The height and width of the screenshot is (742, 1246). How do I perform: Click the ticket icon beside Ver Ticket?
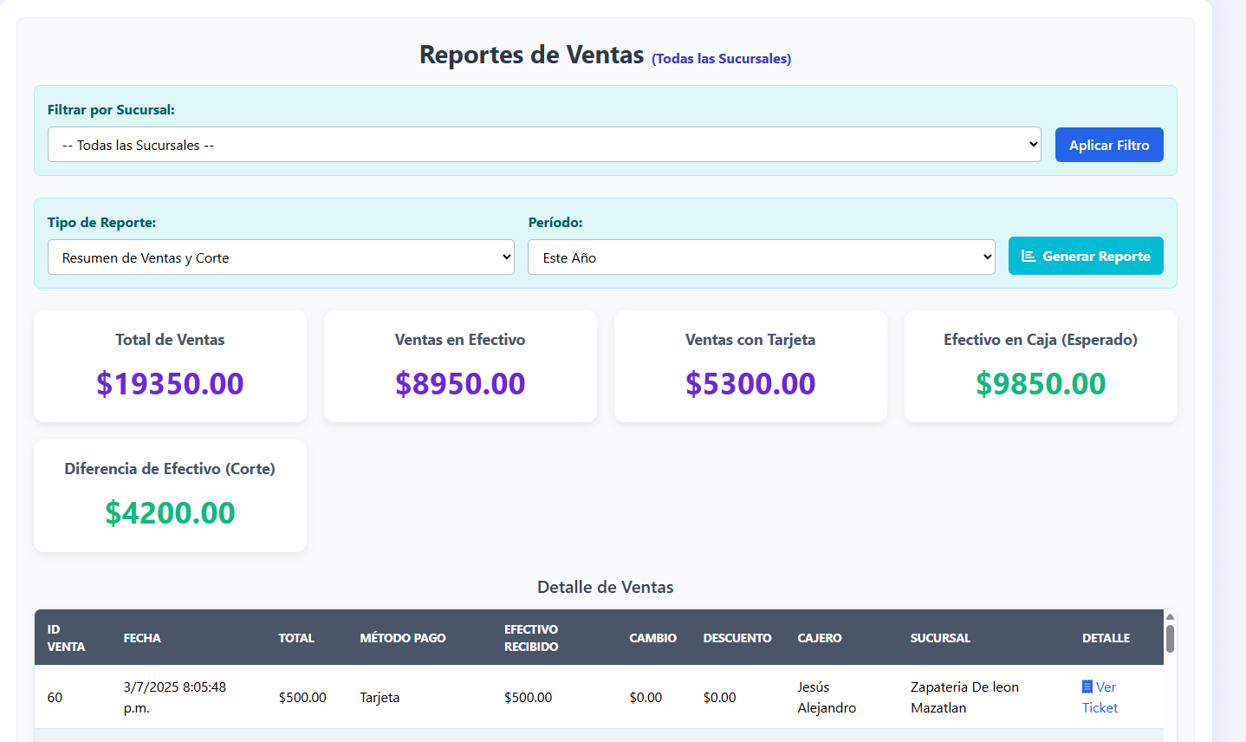[1087, 687]
